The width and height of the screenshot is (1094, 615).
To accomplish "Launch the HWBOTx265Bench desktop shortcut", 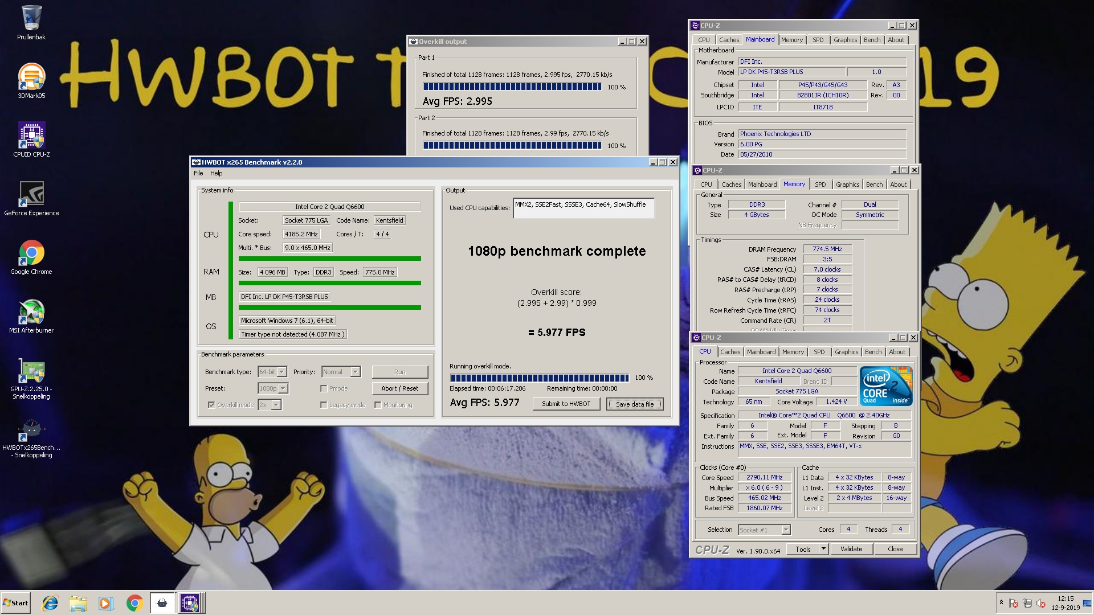I will click(31, 438).
